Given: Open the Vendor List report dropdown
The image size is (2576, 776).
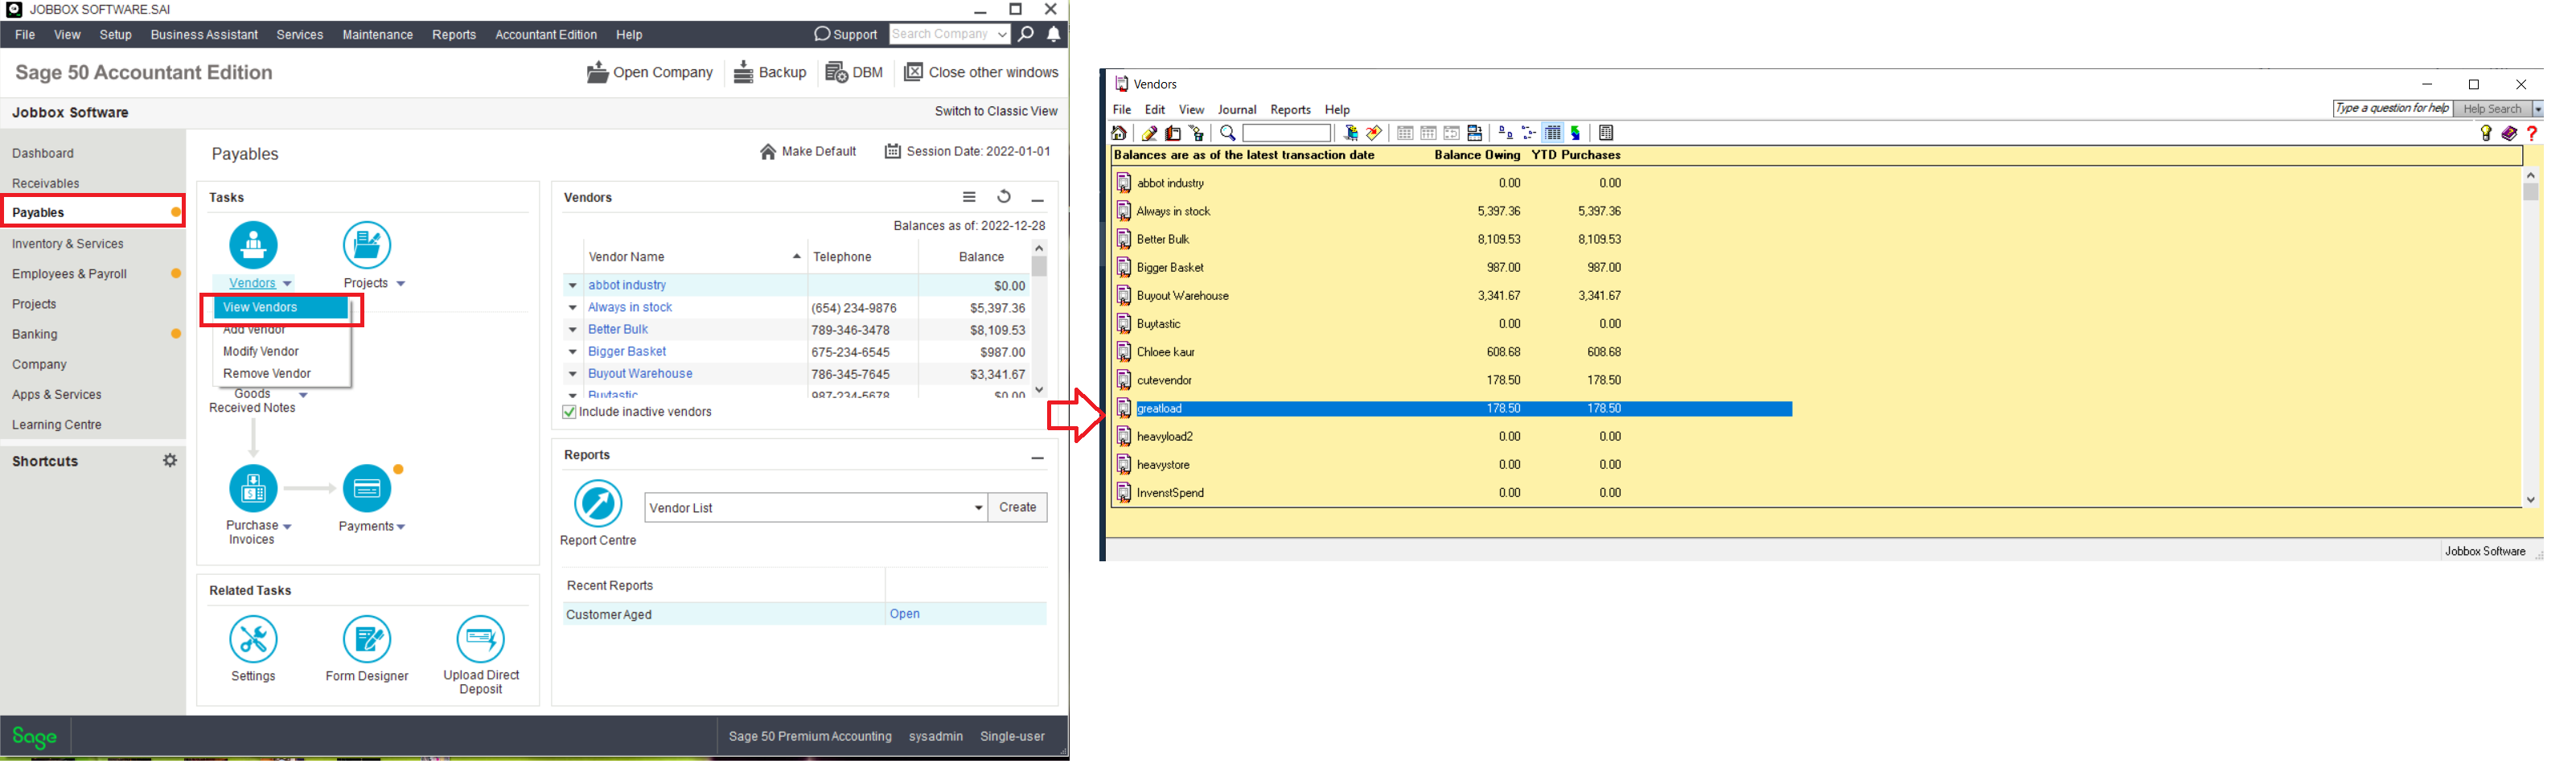Looking at the screenshot, I should [978, 509].
